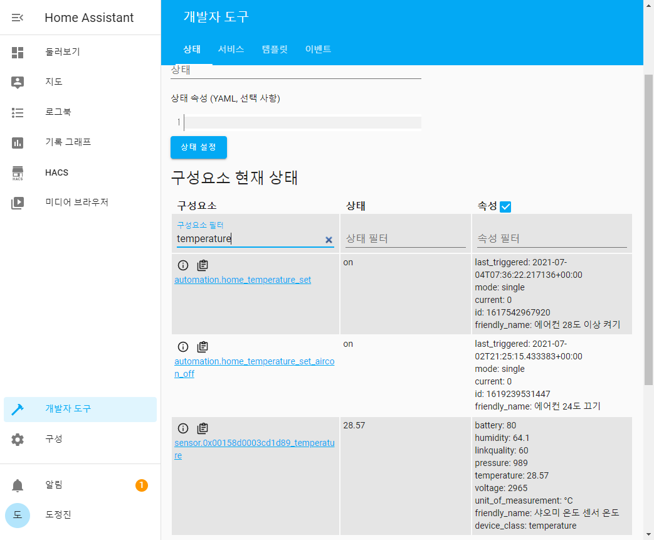Open the 둘러보기 dashboard icon

click(x=17, y=52)
